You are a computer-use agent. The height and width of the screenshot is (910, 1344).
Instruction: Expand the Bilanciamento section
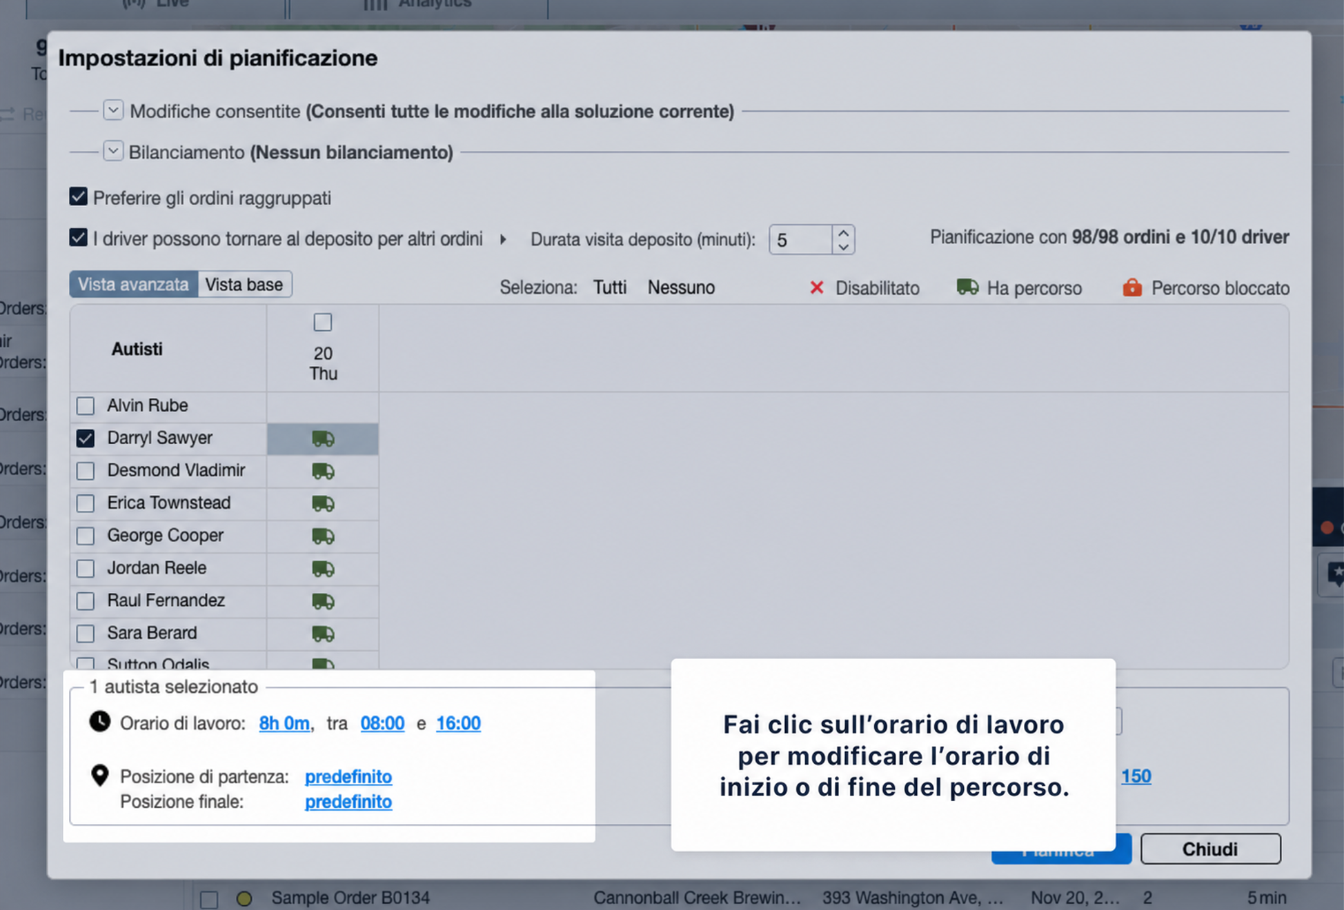click(x=113, y=151)
